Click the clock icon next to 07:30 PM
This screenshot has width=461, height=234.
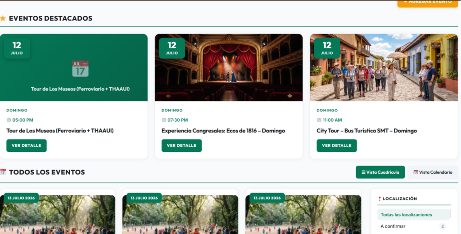coord(164,120)
